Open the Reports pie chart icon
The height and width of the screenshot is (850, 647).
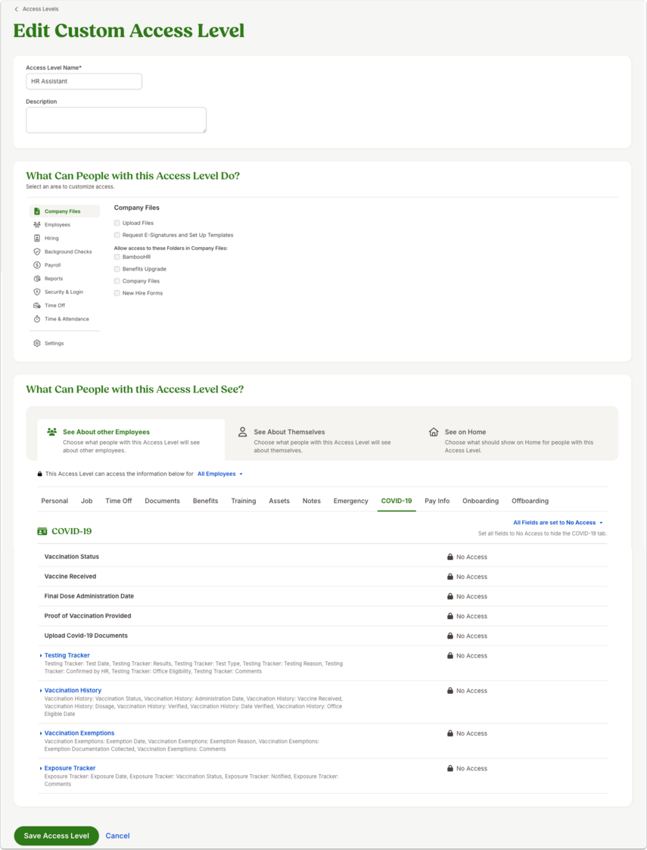pos(37,279)
